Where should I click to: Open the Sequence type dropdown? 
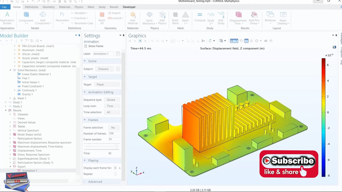[112, 100]
